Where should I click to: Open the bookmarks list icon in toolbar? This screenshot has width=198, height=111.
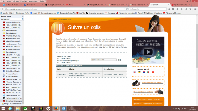click(x=173, y=9)
